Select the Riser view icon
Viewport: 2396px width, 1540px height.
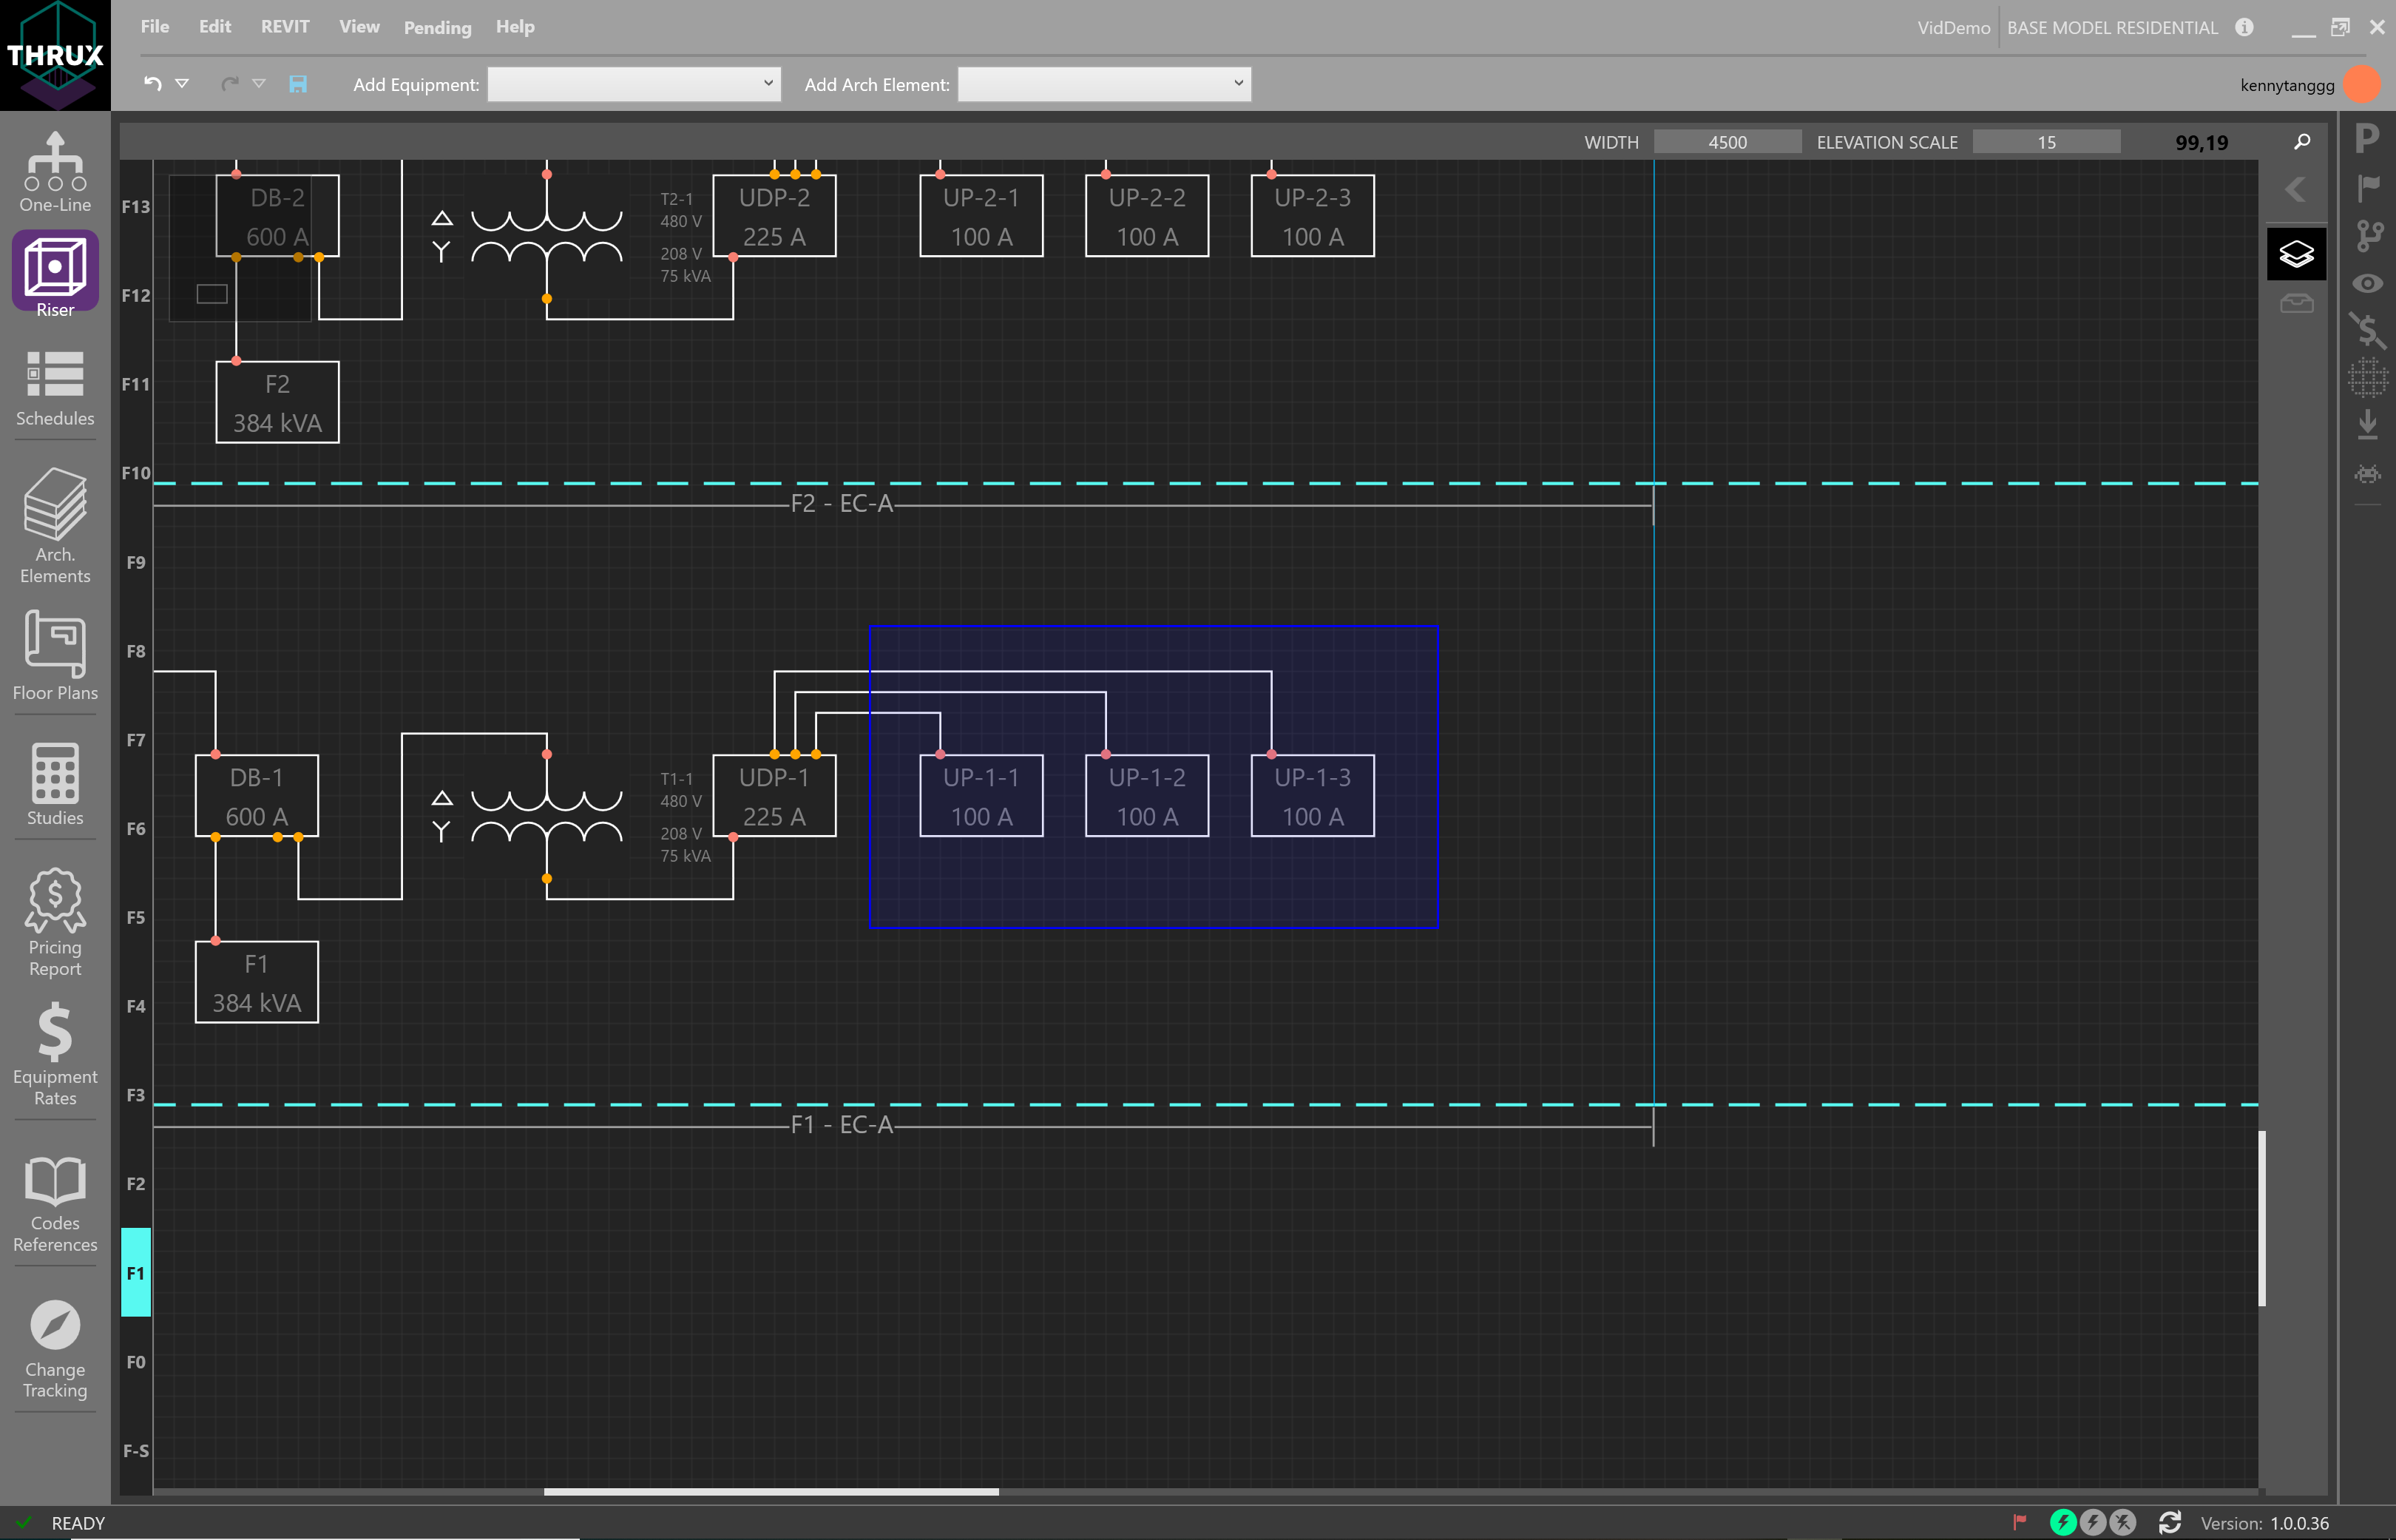tap(54, 270)
